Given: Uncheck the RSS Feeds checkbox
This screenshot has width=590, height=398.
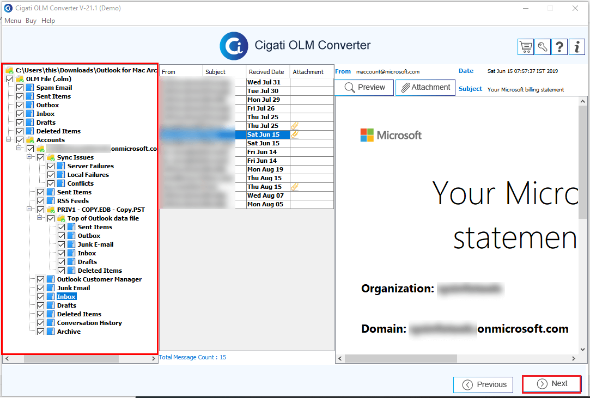Looking at the screenshot, I should 41,201.
